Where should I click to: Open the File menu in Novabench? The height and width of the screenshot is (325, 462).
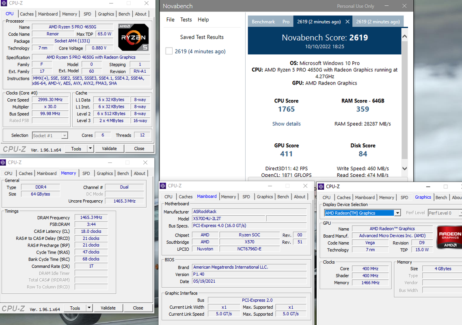pos(170,19)
